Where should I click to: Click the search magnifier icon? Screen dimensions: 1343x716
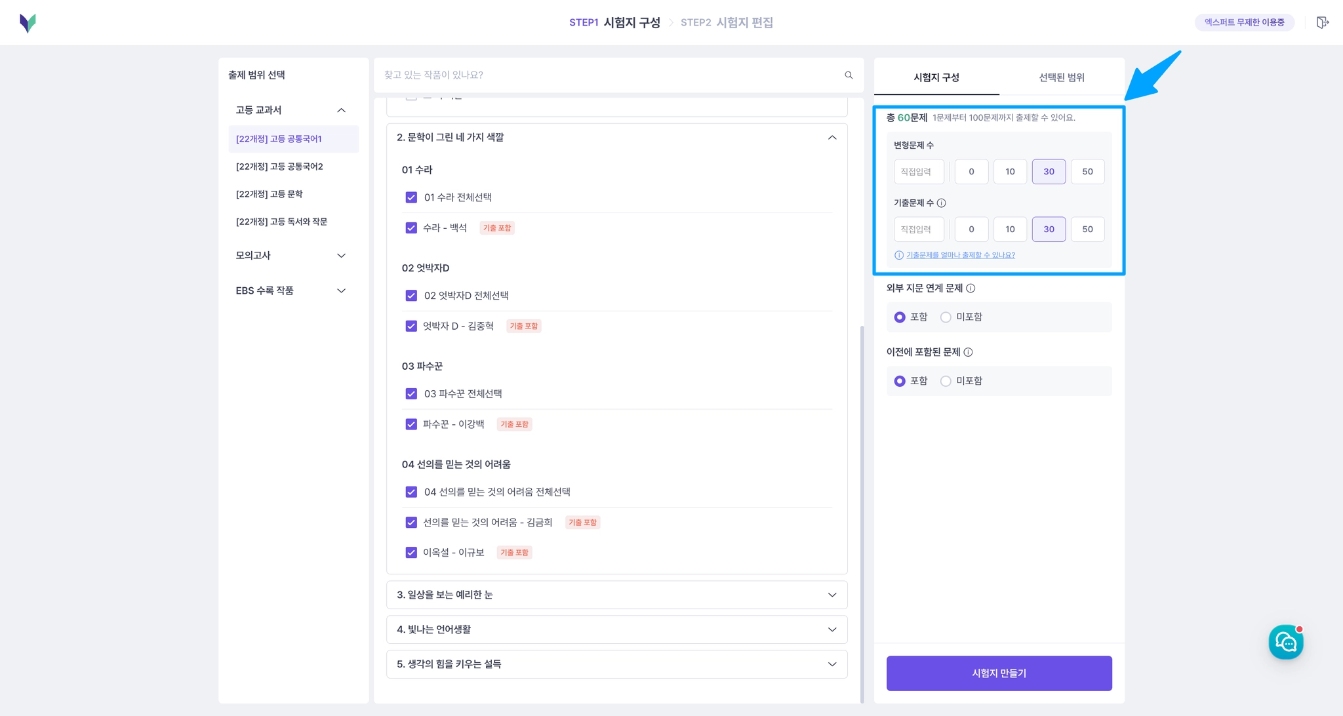click(849, 75)
